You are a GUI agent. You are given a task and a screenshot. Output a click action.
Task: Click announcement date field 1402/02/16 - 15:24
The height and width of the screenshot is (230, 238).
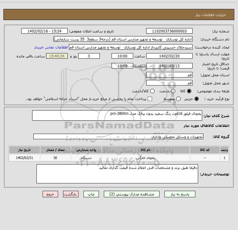(x=44, y=31)
